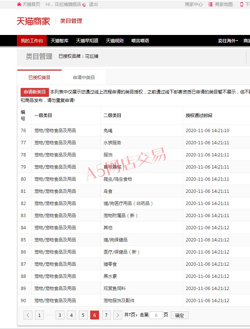Viewport: 250px width, 329px height.
Task: Click the 确定 page jump button
Action: [x=180, y=315]
